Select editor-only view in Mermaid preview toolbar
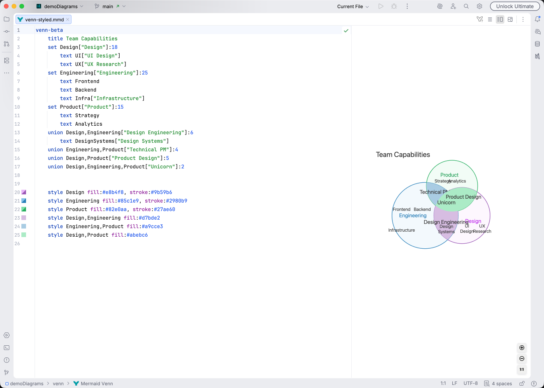The image size is (544, 388). point(490,19)
